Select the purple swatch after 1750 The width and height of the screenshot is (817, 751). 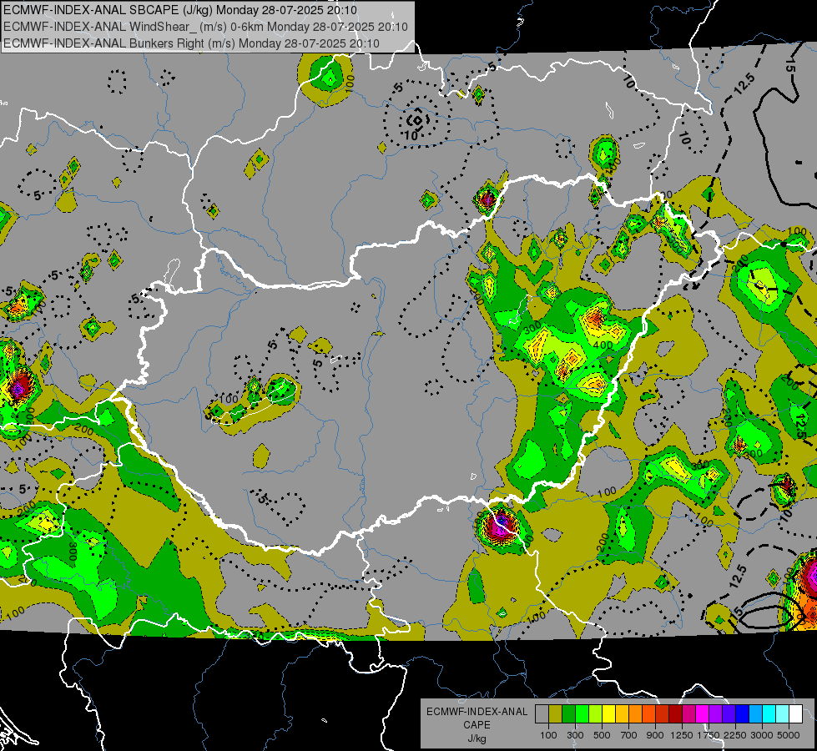click(716, 714)
